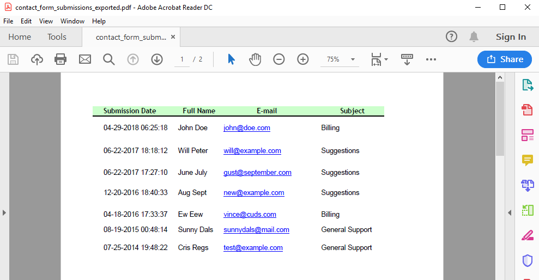
Task: Open the Find text magnifier tool
Action: click(109, 59)
